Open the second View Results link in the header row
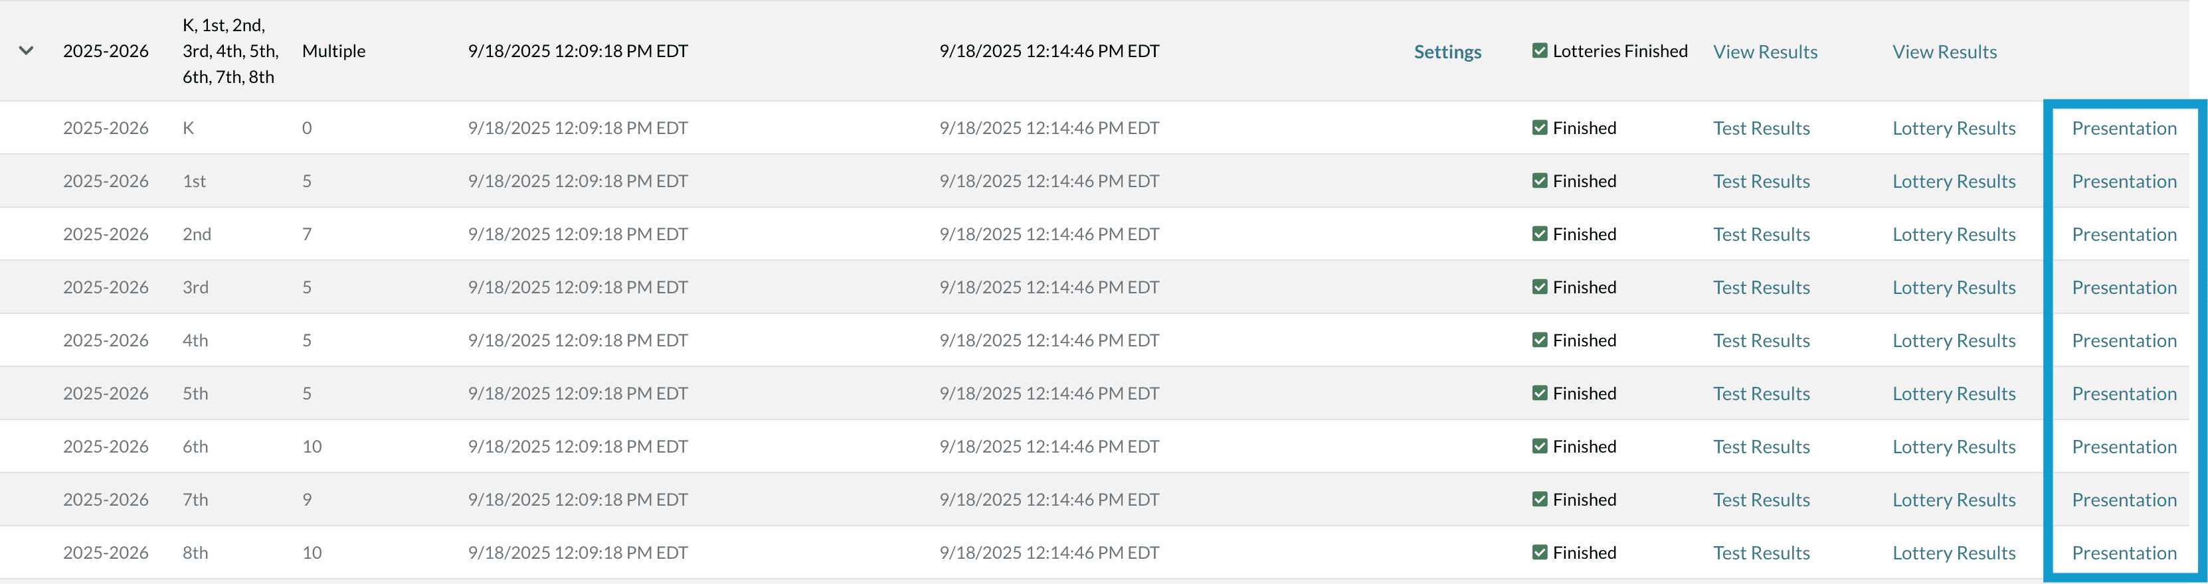Screen dimensions: 2208x584 tap(1944, 51)
